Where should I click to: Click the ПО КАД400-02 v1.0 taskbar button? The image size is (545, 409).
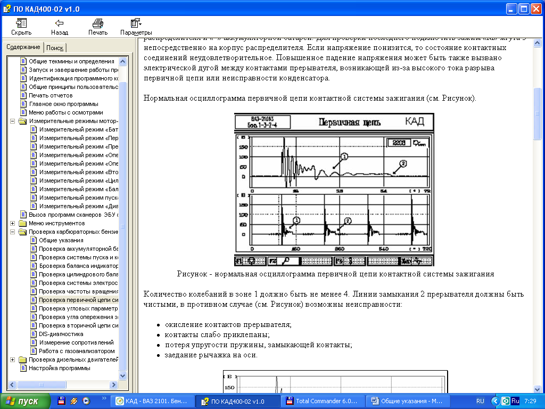coord(237,401)
